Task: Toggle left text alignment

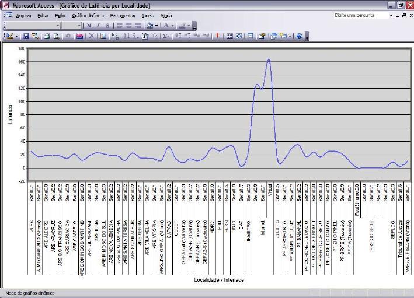Action: pos(119,26)
